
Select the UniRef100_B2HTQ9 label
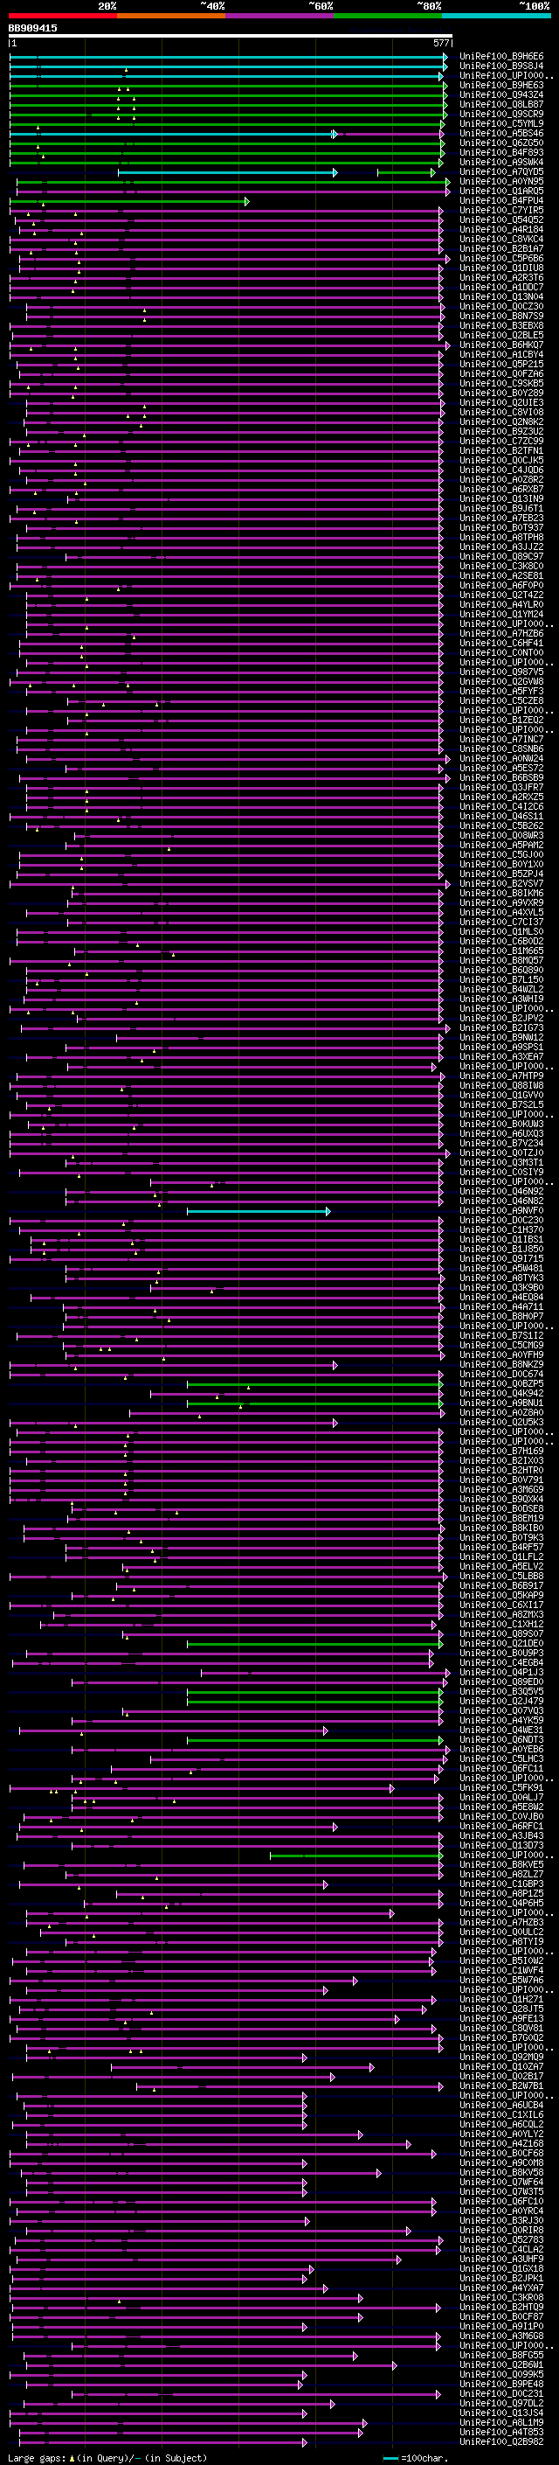click(501, 2307)
